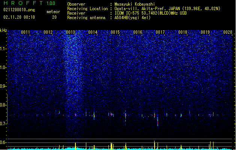Click the tallest yellow peak near 0017 in level graph
This screenshot has width=236, height=150.
pyautogui.click(x=155, y=145)
